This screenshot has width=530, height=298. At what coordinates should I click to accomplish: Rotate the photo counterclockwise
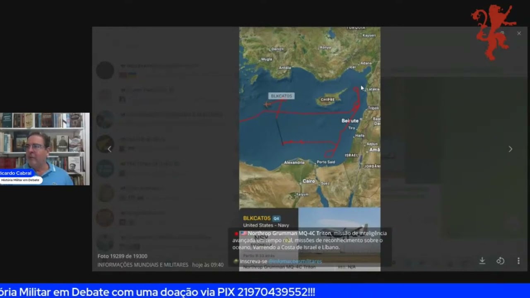500,261
